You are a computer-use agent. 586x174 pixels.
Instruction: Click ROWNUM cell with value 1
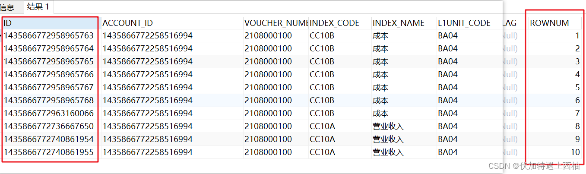point(556,36)
